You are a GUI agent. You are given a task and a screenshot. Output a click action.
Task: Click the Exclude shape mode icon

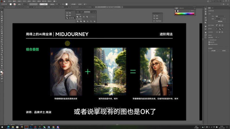pyautogui.click(x=87, y=17)
